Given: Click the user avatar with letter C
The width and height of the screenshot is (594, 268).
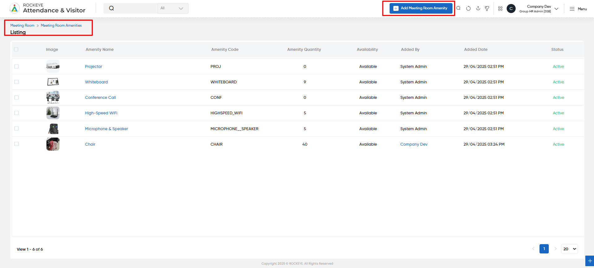Looking at the screenshot, I should [x=511, y=9].
